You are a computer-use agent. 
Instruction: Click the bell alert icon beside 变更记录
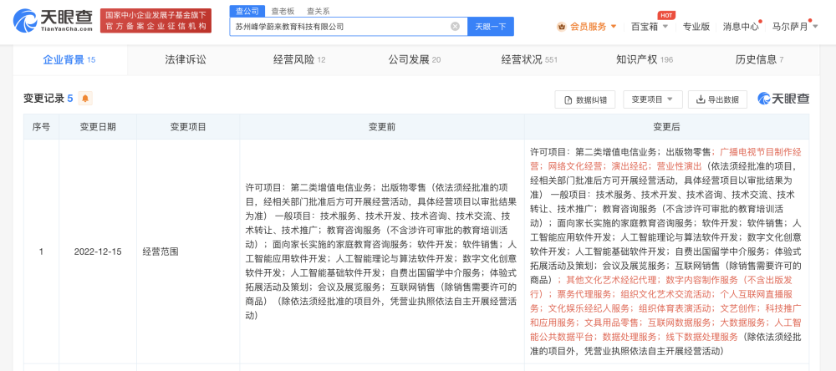(85, 99)
